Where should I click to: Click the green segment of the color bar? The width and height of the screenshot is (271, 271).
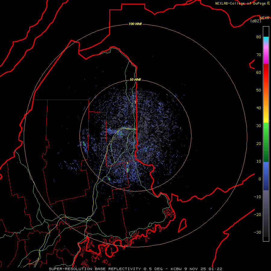pyautogui.click(x=266, y=142)
